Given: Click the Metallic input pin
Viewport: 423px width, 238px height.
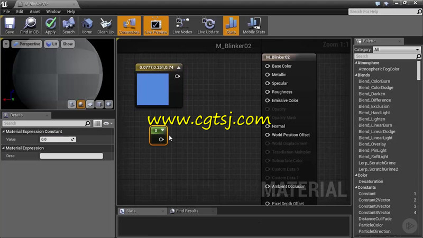Looking at the screenshot, I should click(x=268, y=75).
